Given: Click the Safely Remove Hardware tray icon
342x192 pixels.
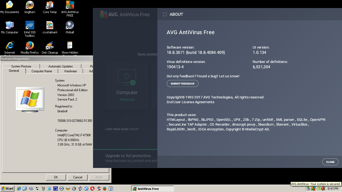Looking at the screenshot, I should coord(309,189).
